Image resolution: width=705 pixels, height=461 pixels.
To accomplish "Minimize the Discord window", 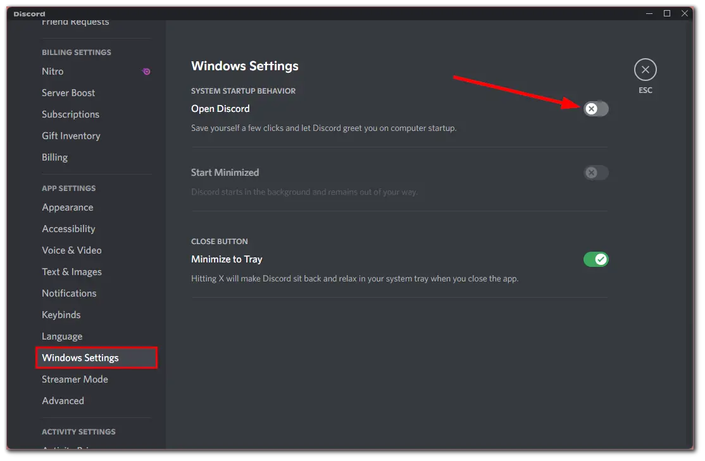I will pos(649,13).
